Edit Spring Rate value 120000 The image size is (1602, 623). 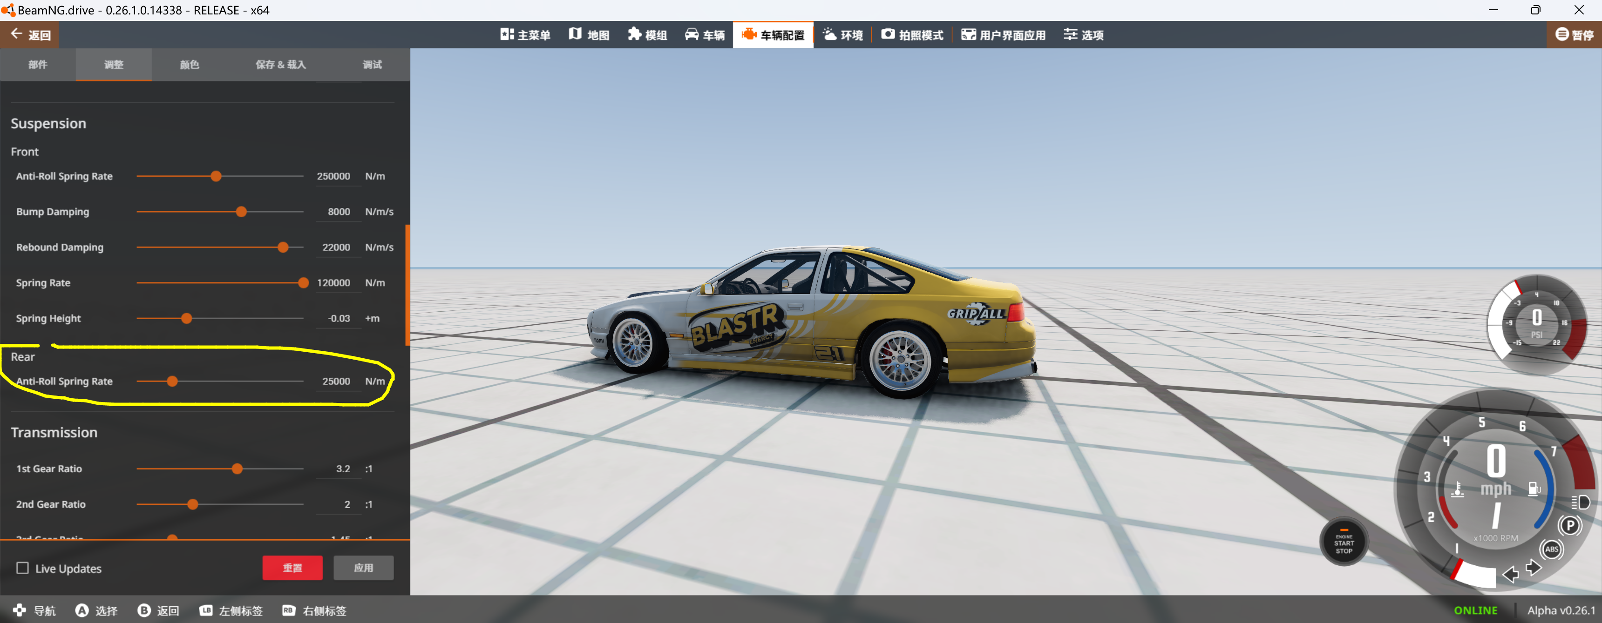point(337,282)
